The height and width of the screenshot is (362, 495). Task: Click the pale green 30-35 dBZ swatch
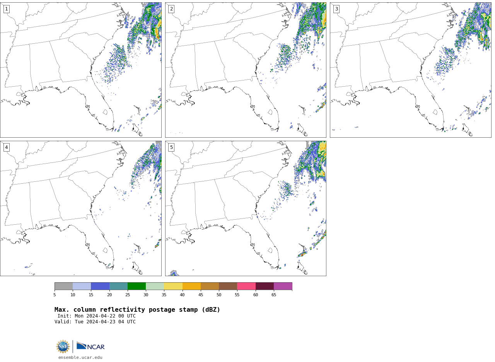155,286
